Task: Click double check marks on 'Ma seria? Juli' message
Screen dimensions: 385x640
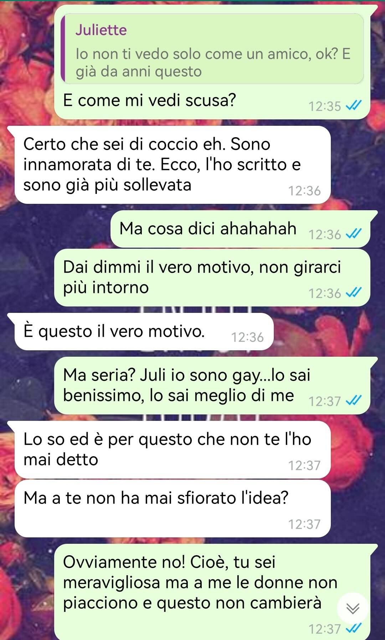Action: tap(354, 400)
